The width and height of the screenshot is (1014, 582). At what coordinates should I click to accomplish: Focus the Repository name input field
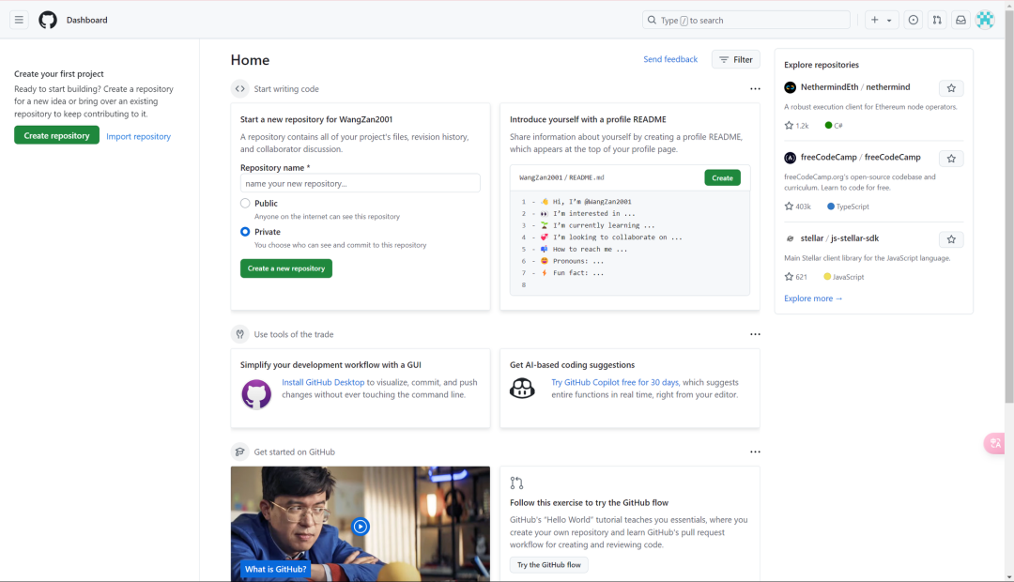click(x=360, y=184)
